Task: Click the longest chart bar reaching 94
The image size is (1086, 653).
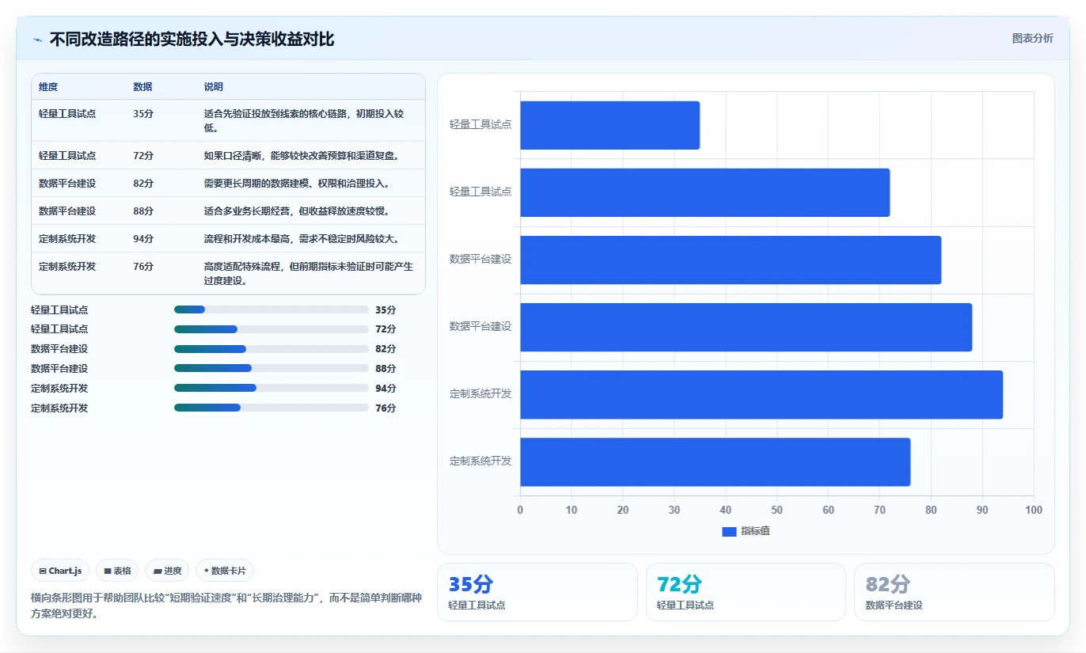Action: [x=761, y=394]
